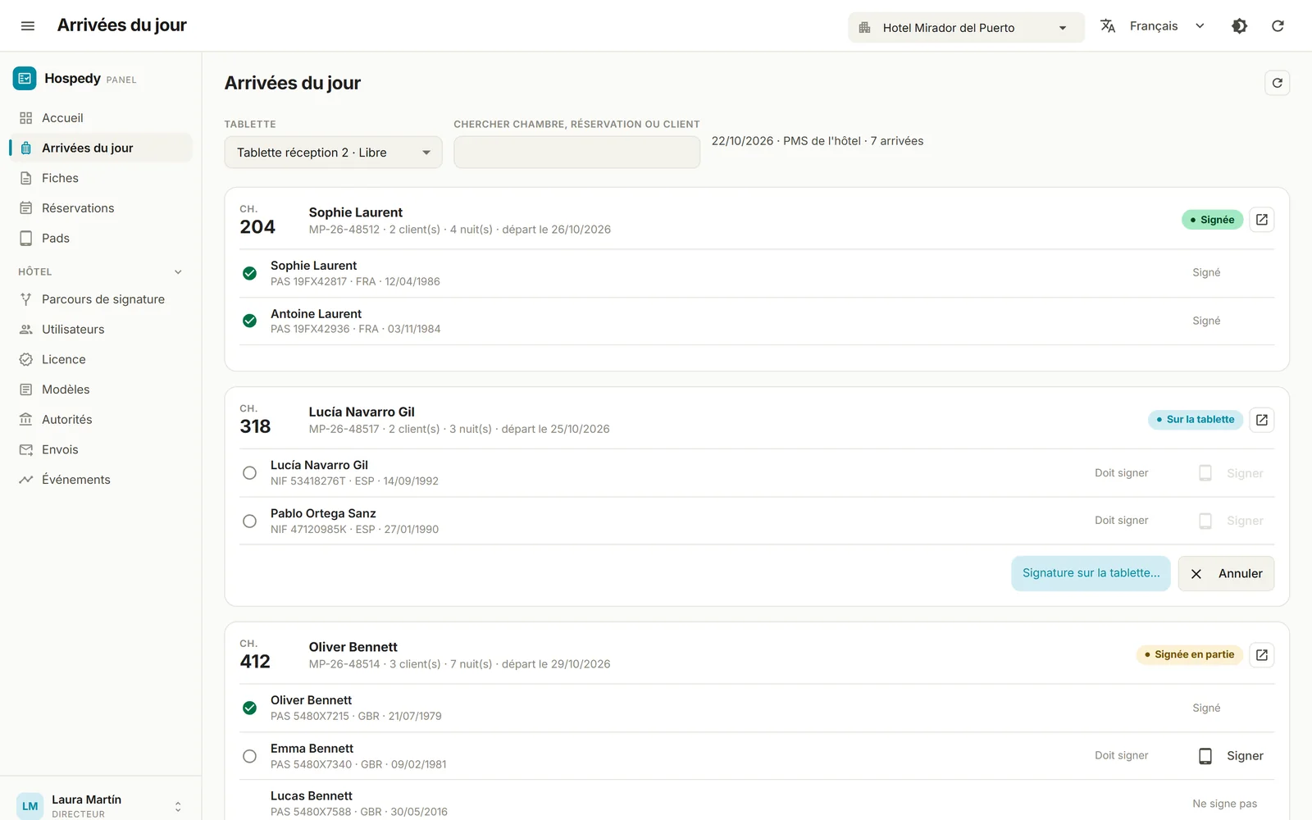Go to Accueil in the sidebar

pyautogui.click(x=101, y=118)
